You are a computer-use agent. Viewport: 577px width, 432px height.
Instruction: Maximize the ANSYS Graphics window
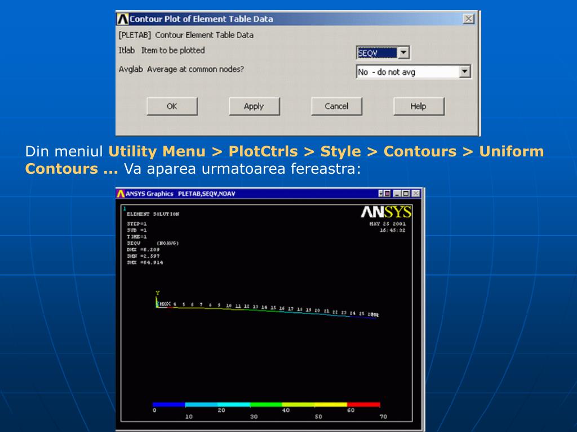point(406,193)
